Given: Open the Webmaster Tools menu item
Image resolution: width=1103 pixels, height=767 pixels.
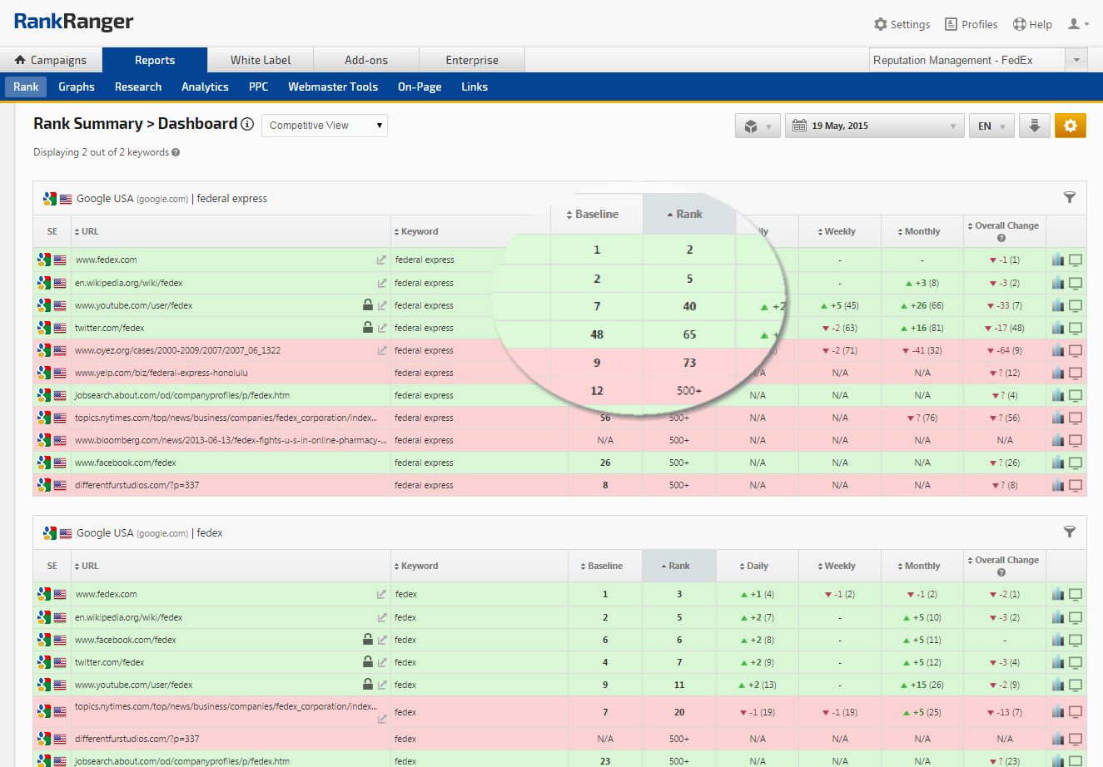Looking at the screenshot, I should [x=332, y=87].
